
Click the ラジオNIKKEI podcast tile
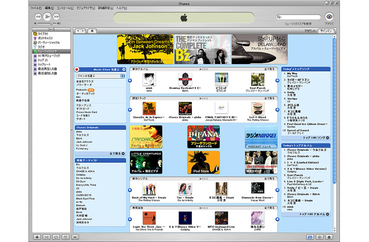coord(261,137)
